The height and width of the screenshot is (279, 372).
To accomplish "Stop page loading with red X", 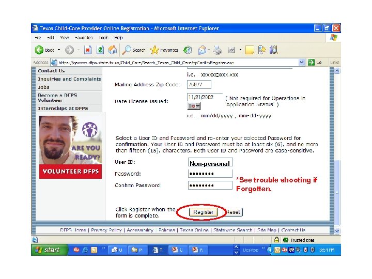I will (88, 50).
